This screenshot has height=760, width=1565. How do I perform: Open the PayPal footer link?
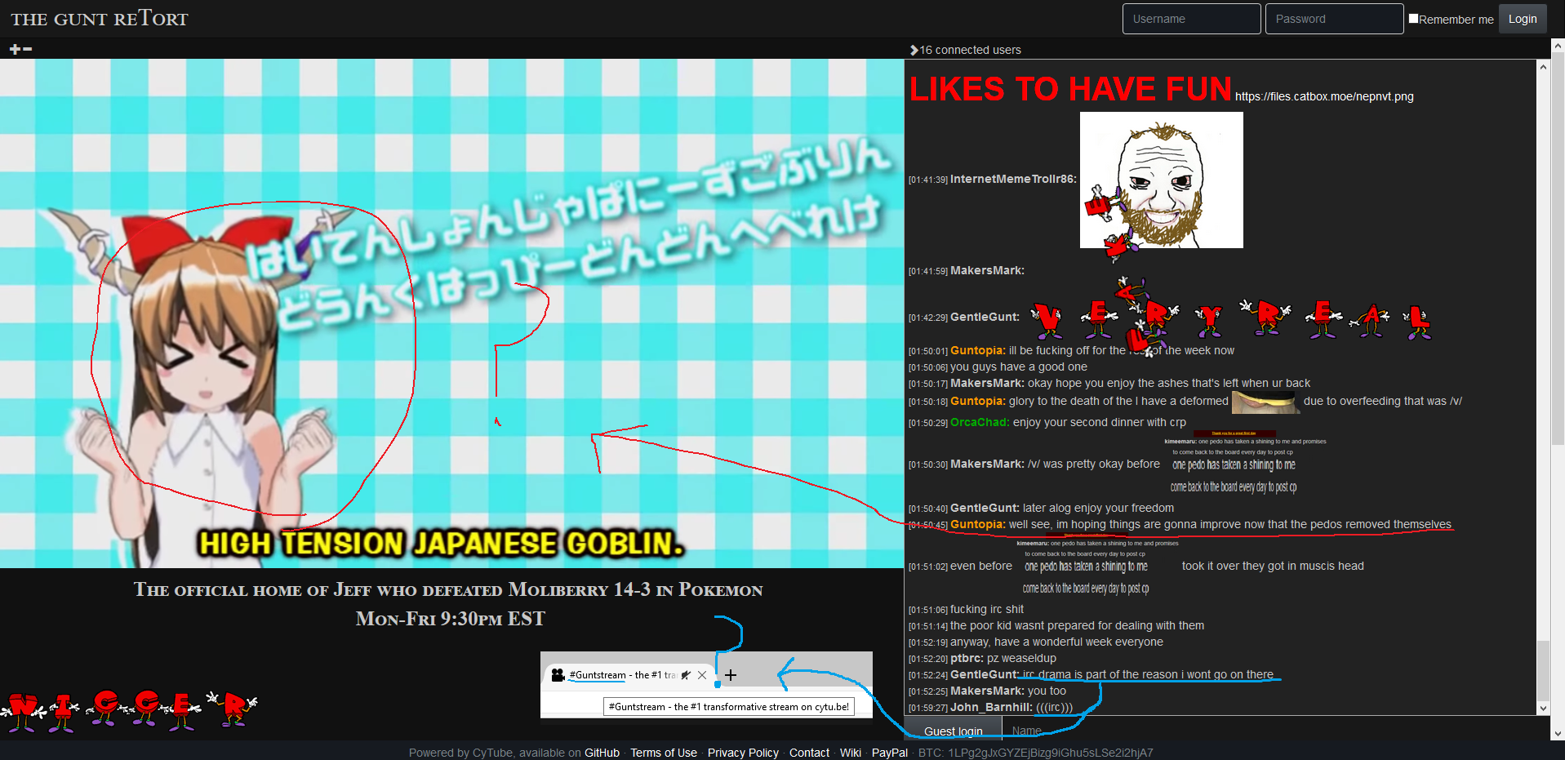890,753
